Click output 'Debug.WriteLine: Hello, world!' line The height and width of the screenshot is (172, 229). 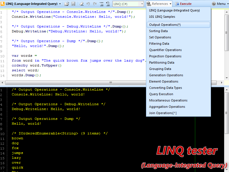click(46, 109)
